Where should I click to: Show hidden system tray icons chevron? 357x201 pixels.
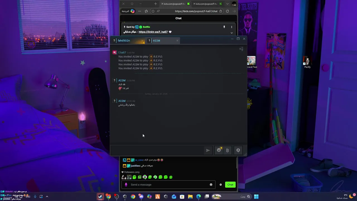click(x=47, y=197)
